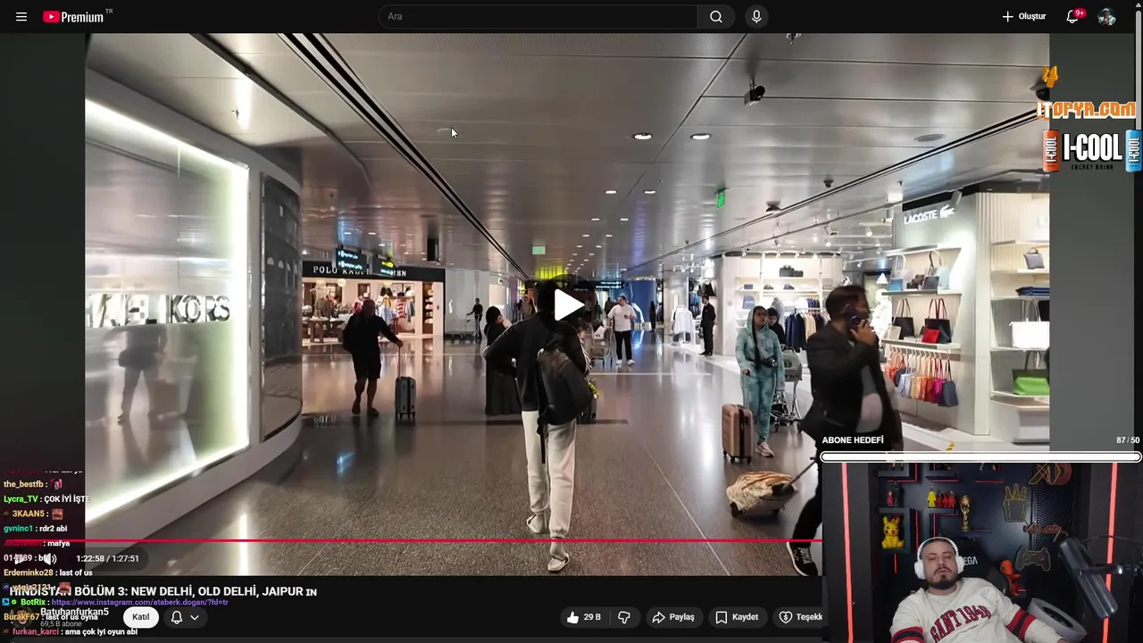
Task: Open the Oluştur create button
Action: click(1023, 17)
